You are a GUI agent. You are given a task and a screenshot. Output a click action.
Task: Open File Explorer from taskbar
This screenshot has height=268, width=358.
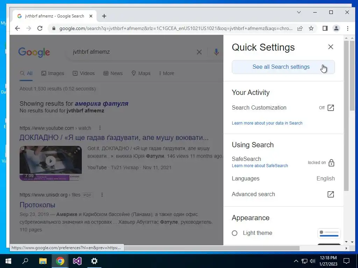click(43, 261)
